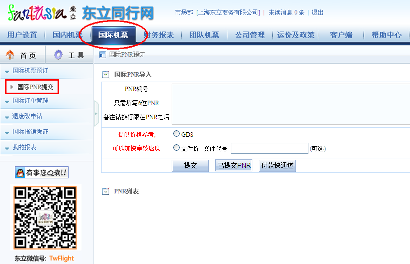
Task: Click the panel icon beside 国际PNR预订
Action: click(x=102, y=55)
